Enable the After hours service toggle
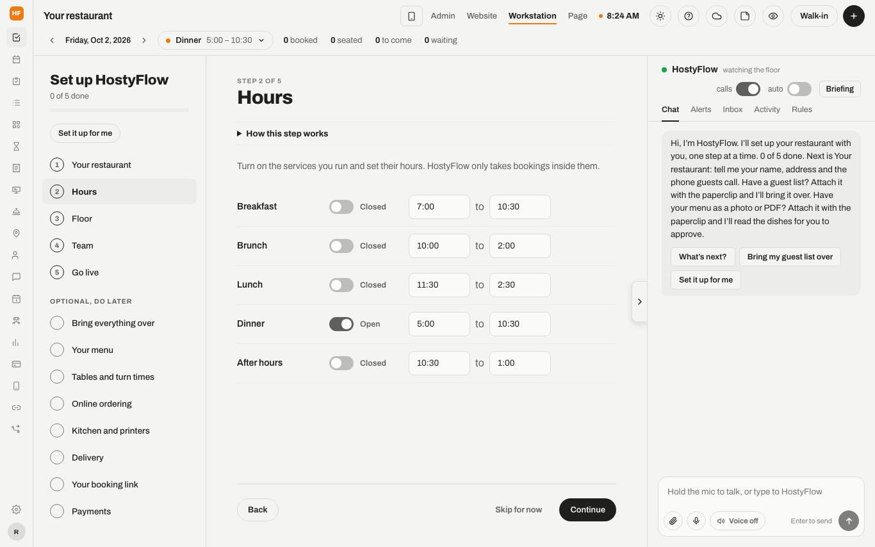 click(x=341, y=363)
